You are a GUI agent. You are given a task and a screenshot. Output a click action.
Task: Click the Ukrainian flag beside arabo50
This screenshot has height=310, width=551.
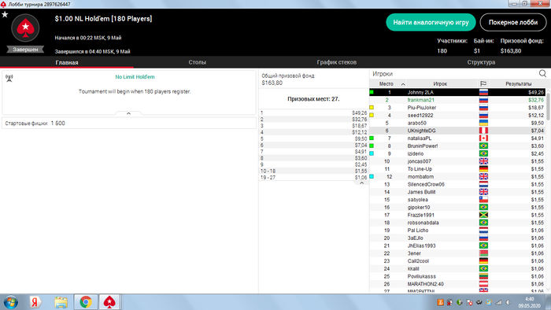(x=483, y=123)
